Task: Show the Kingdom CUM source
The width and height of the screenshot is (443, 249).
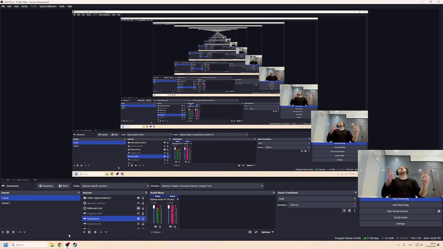Action: point(138,213)
